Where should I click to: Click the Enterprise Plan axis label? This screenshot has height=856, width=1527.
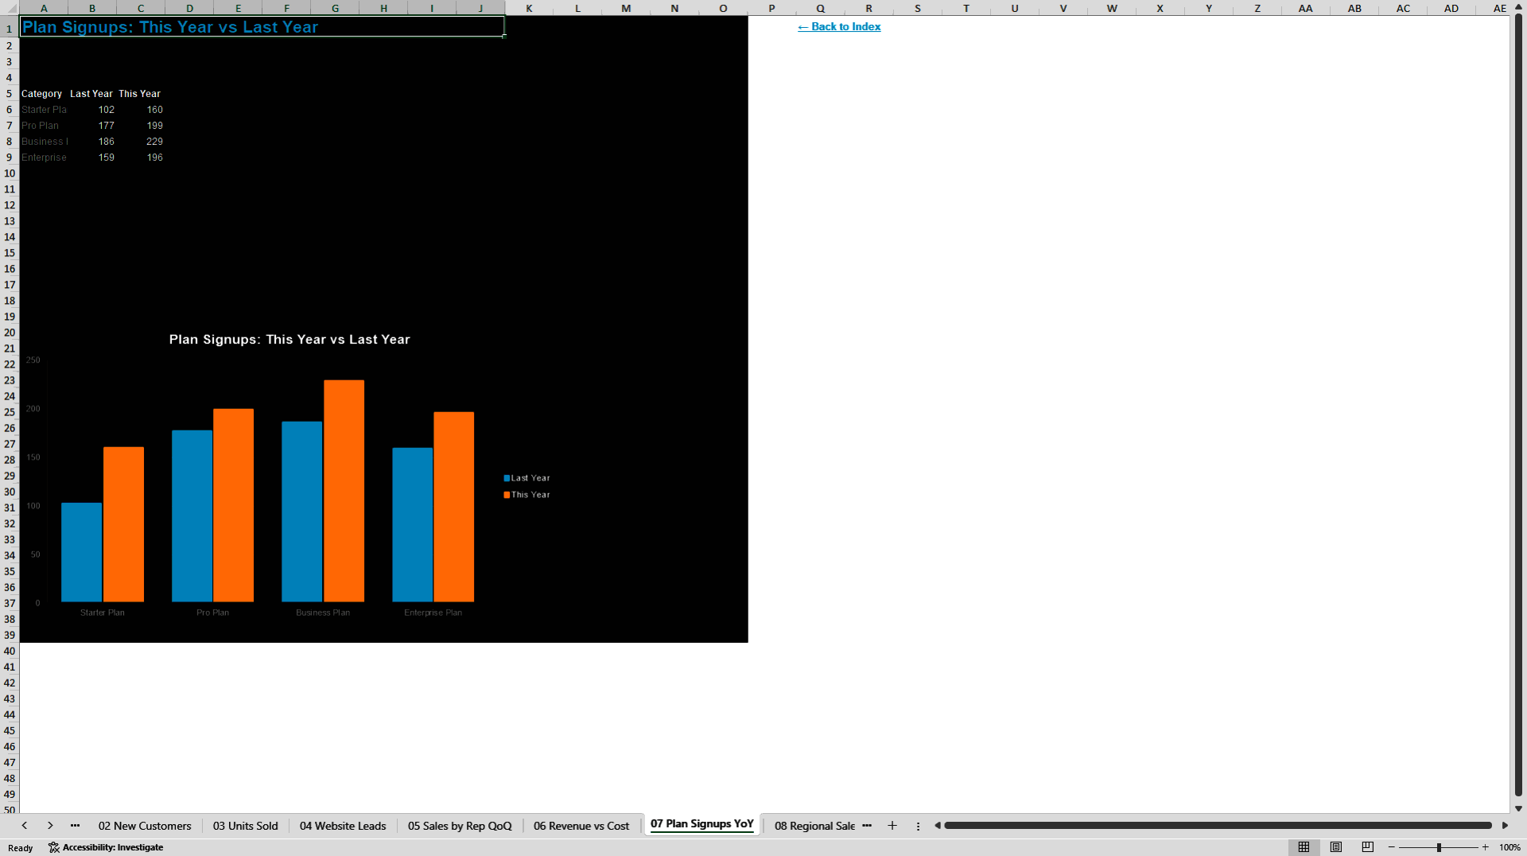433,613
